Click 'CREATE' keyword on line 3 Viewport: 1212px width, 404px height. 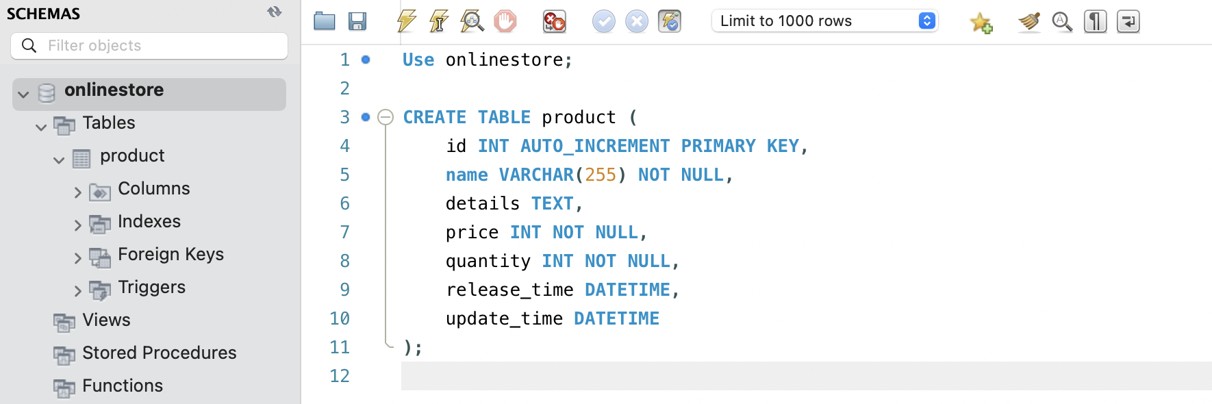pos(435,117)
